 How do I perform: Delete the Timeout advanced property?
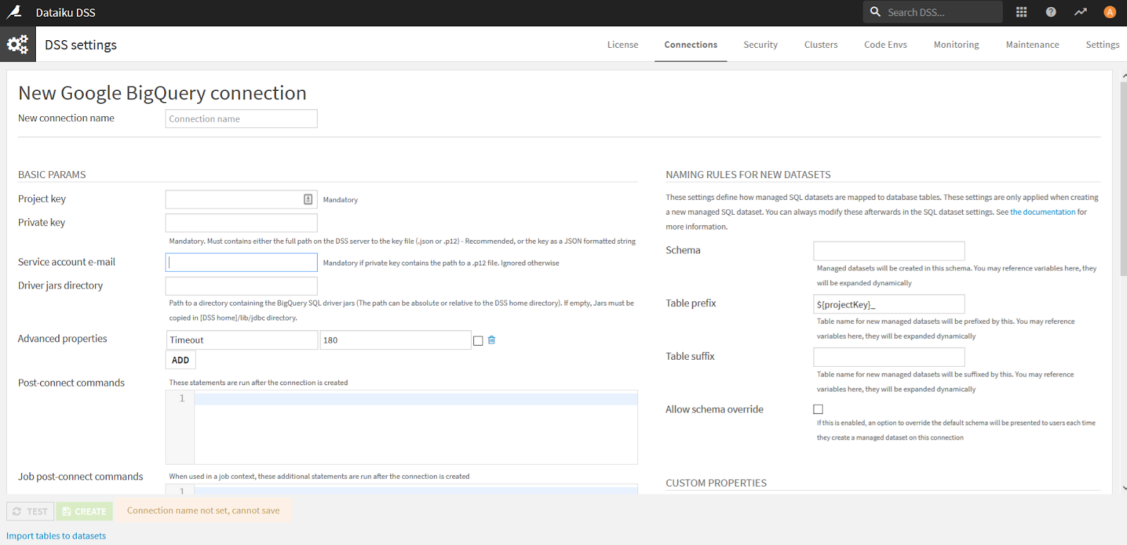[x=492, y=340]
